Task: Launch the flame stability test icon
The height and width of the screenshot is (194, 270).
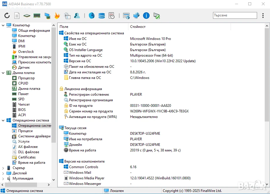Action: pos(57,16)
